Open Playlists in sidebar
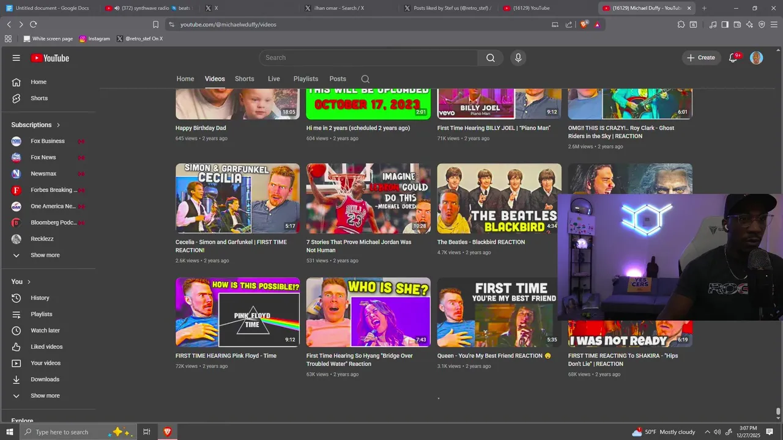 point(42,314)
